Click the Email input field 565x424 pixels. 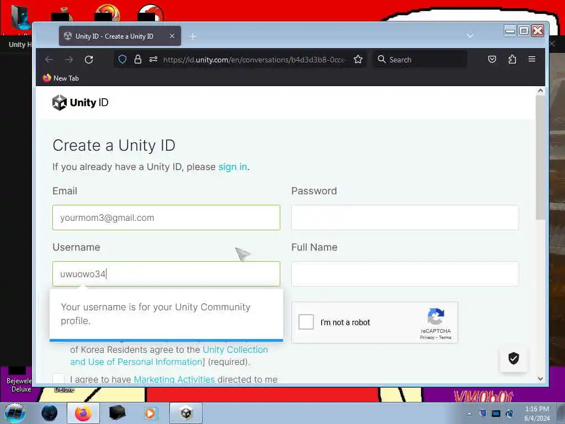click(x=166, y=218)
